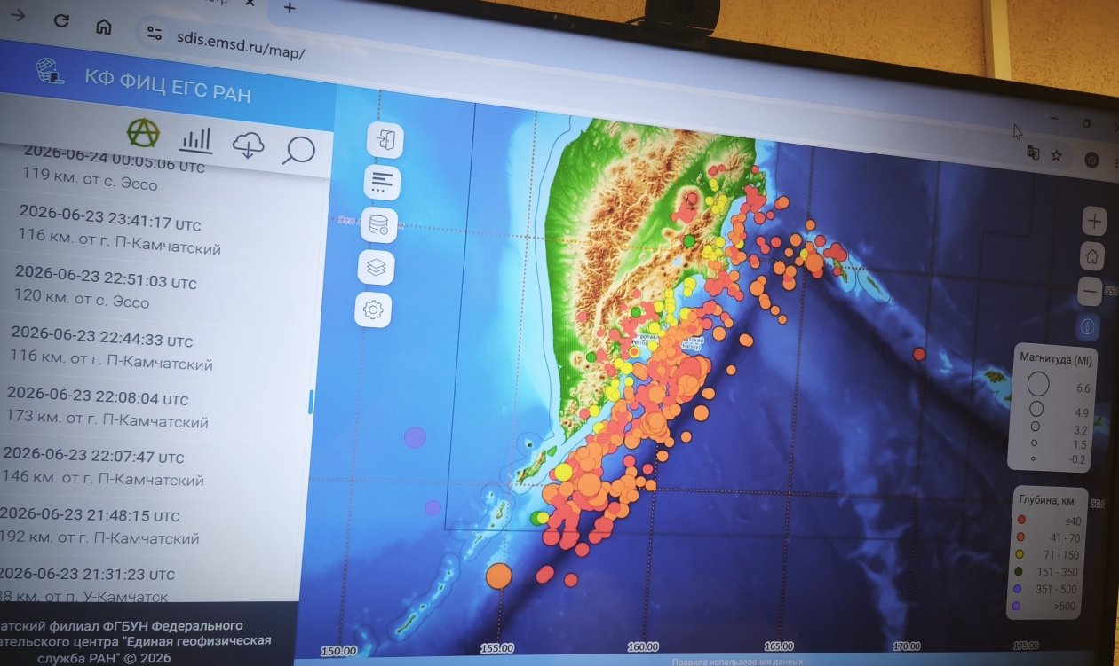Click the 6.6 magnitude legend circle

pos(1038,384)
